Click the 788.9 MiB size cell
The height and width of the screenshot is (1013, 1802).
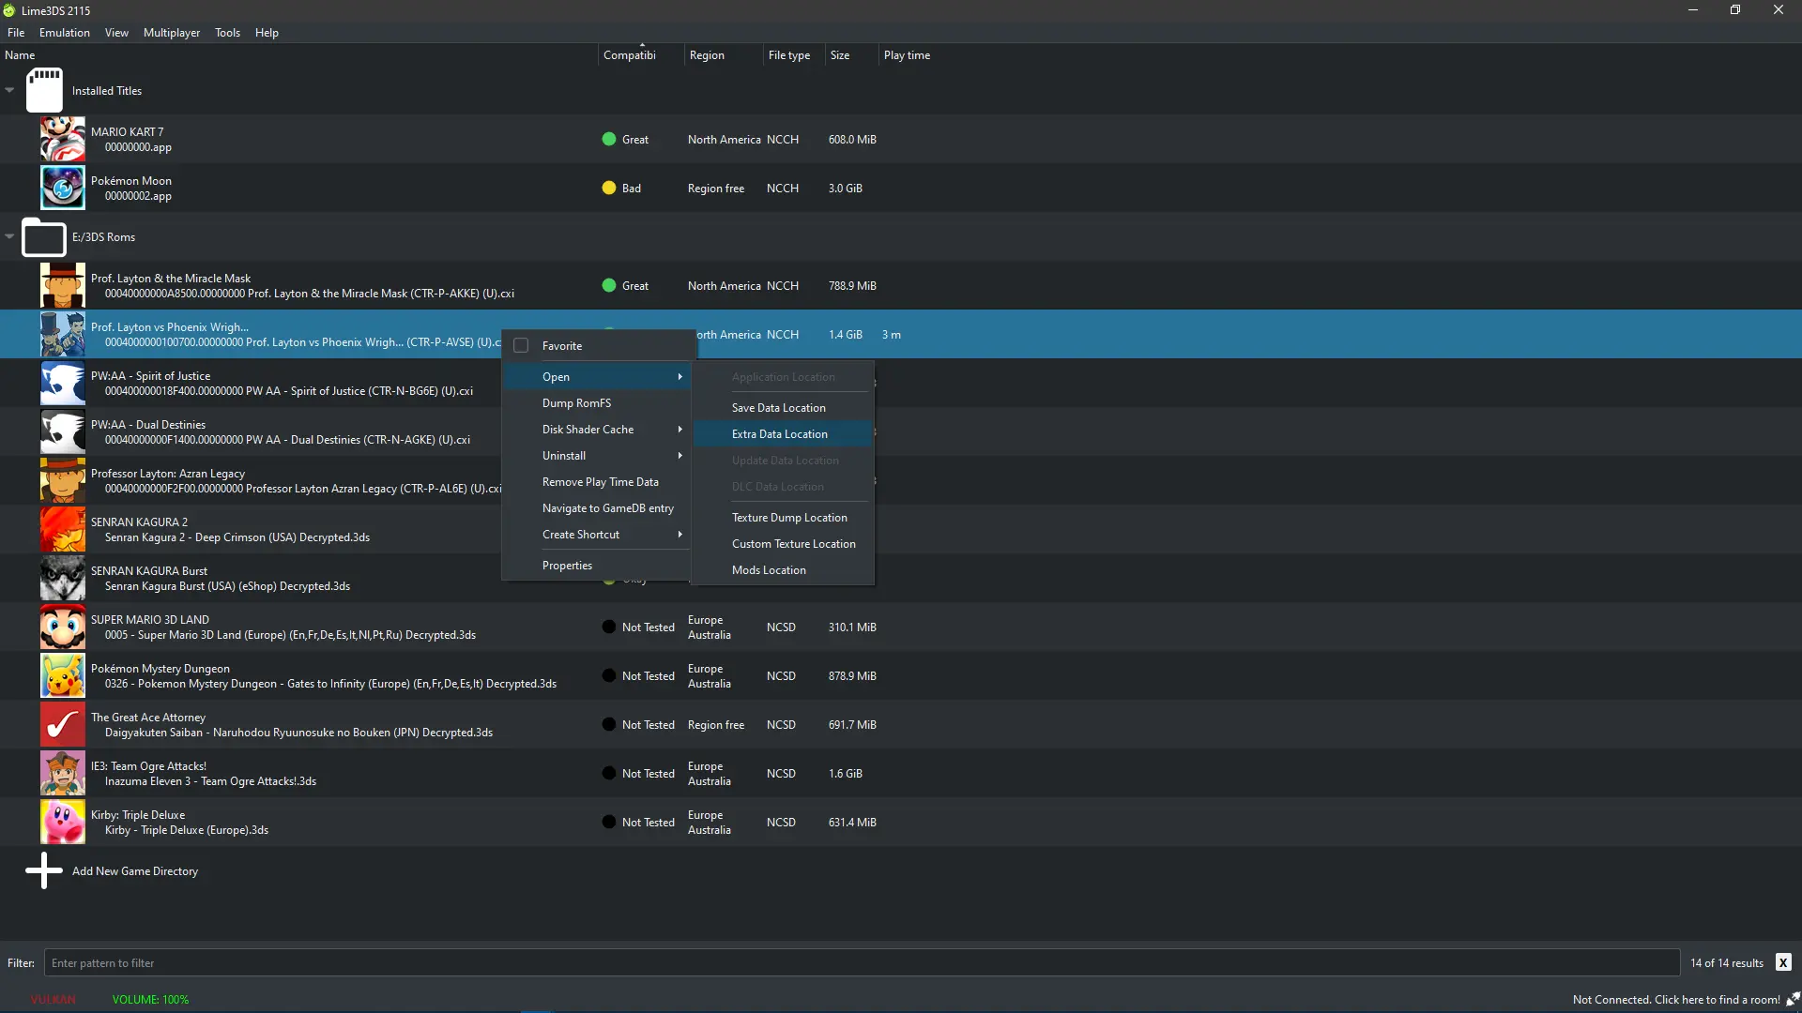[852, 285]
